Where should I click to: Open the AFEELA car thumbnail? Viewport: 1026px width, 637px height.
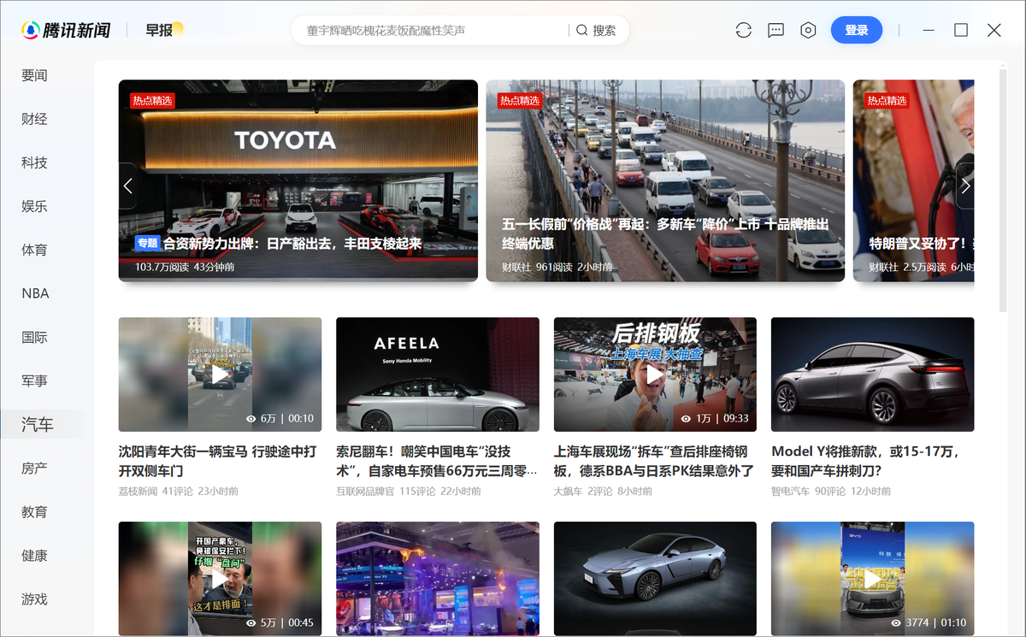(438, 375)
